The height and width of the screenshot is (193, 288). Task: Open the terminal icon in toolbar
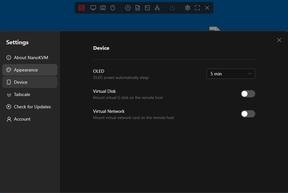coord(147,8)
